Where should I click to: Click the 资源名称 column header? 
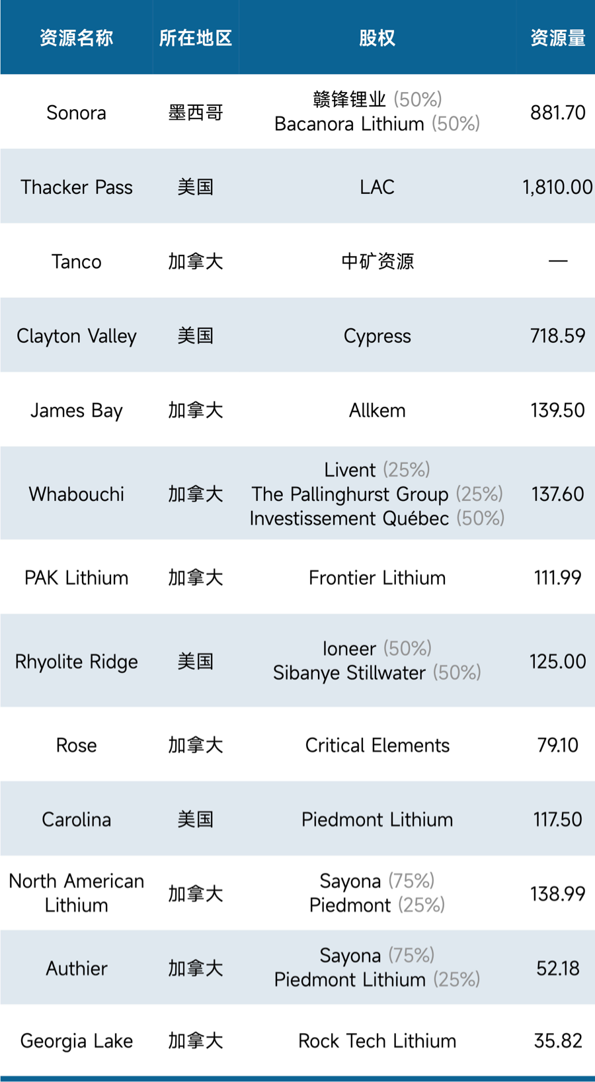point(76,38)
